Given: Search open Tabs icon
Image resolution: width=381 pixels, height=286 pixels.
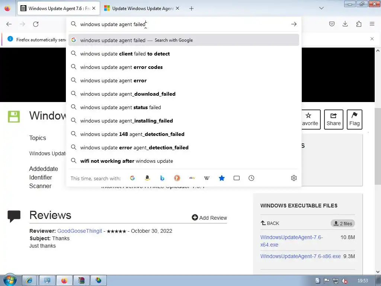Looking at the screenshot, I should point(236,178).
